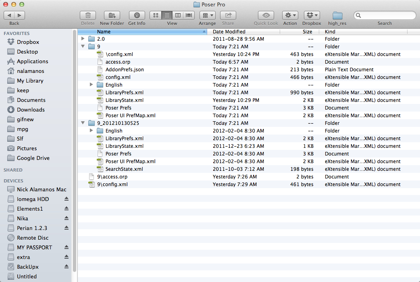Sort by Kind column header

pos(363,31)
